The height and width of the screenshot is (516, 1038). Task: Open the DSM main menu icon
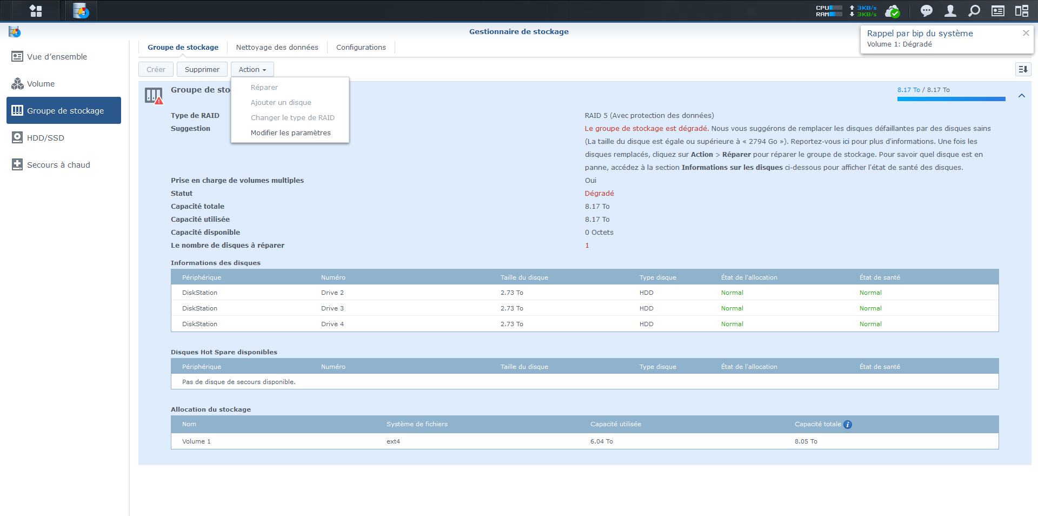(36, 11)
